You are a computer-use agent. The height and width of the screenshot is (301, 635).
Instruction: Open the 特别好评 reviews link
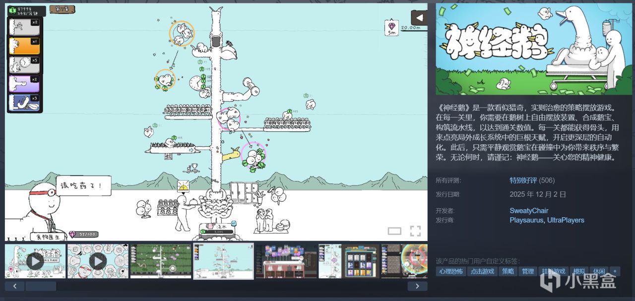(x=523, y=180)
